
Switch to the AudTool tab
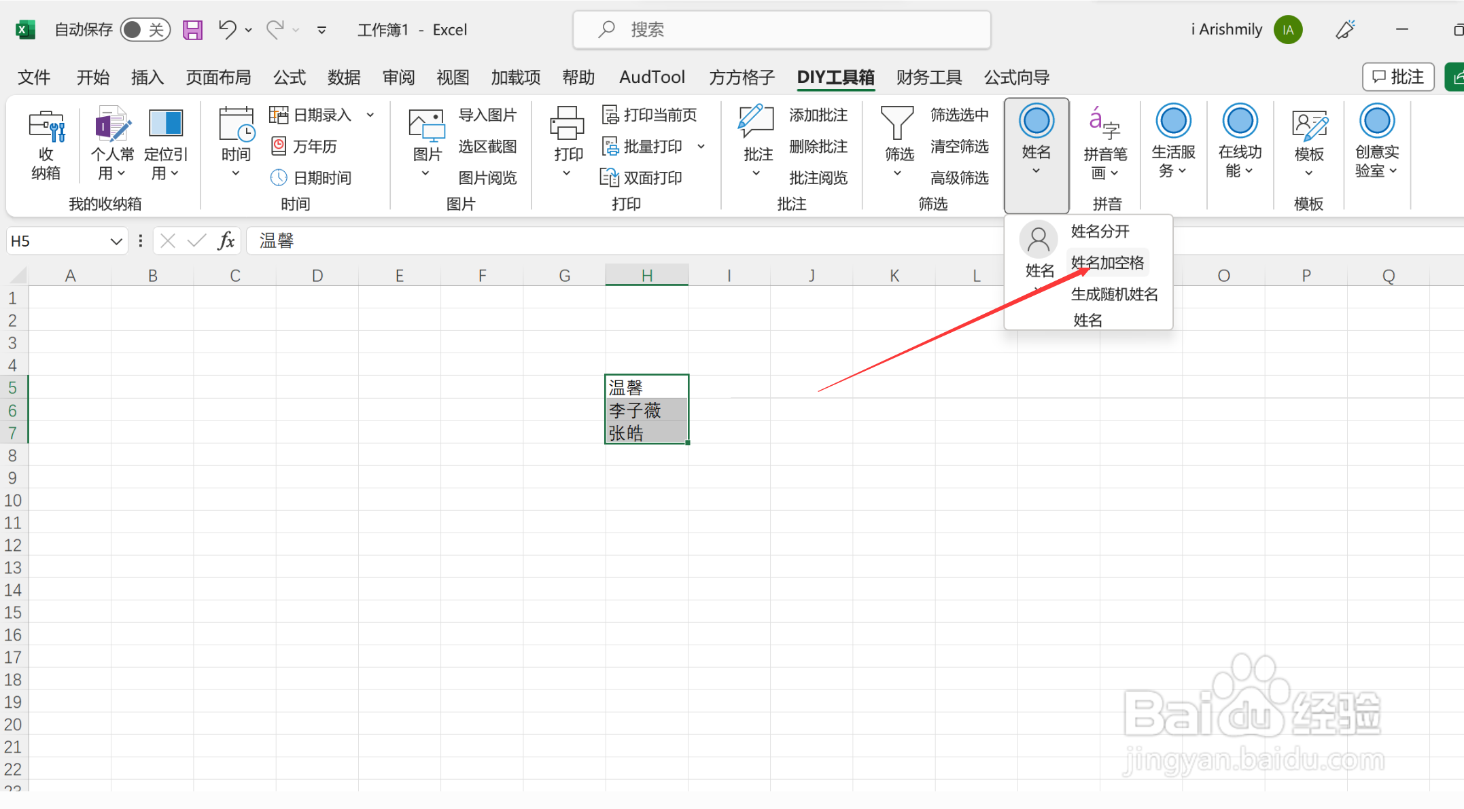652,77
